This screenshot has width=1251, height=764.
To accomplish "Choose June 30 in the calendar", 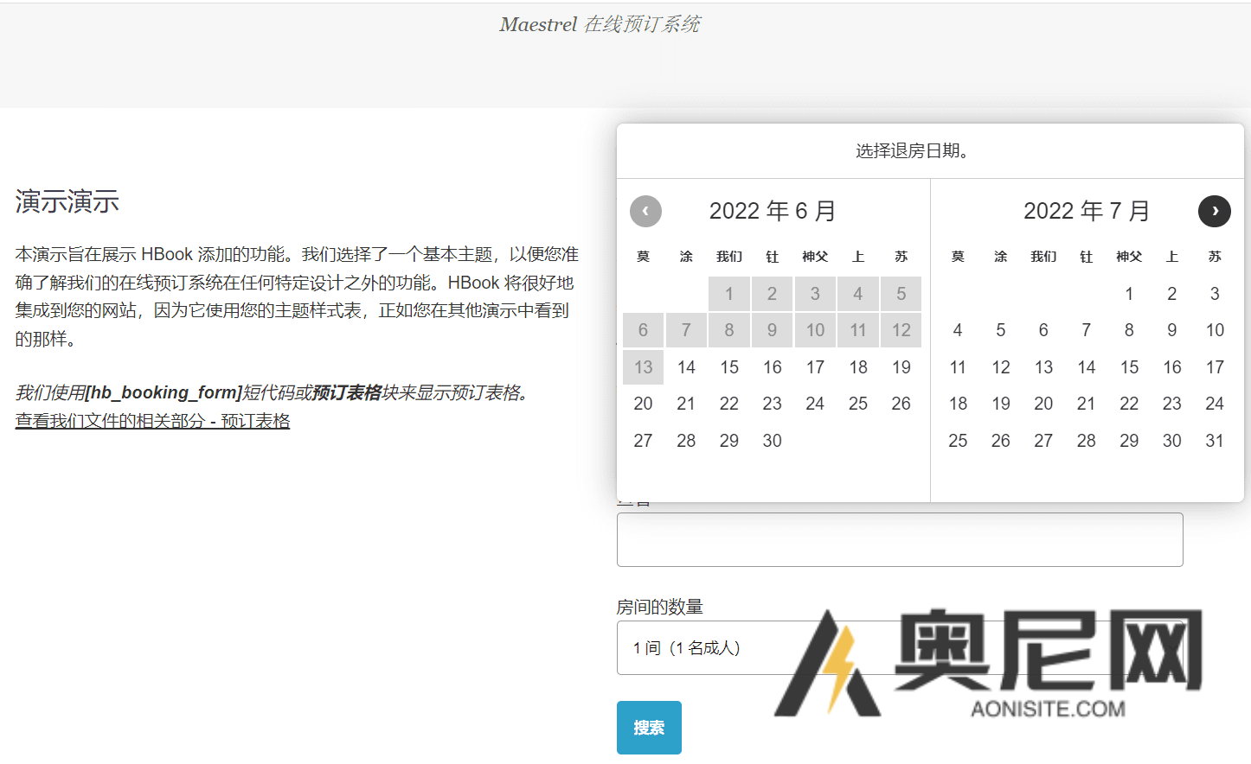I will click(x=772, y=441).
